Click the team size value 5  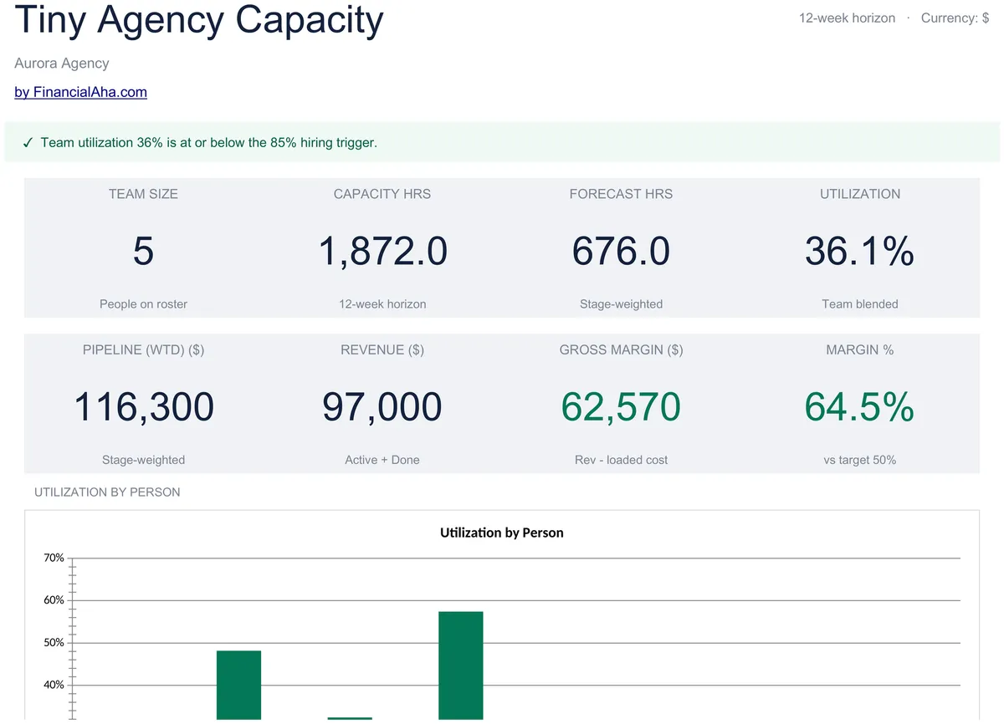(x=143, y=251)
